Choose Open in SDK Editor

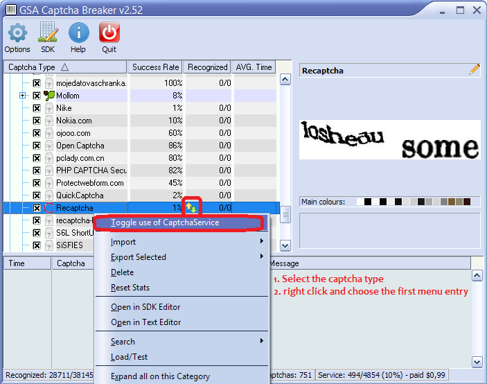click(145, 307)
